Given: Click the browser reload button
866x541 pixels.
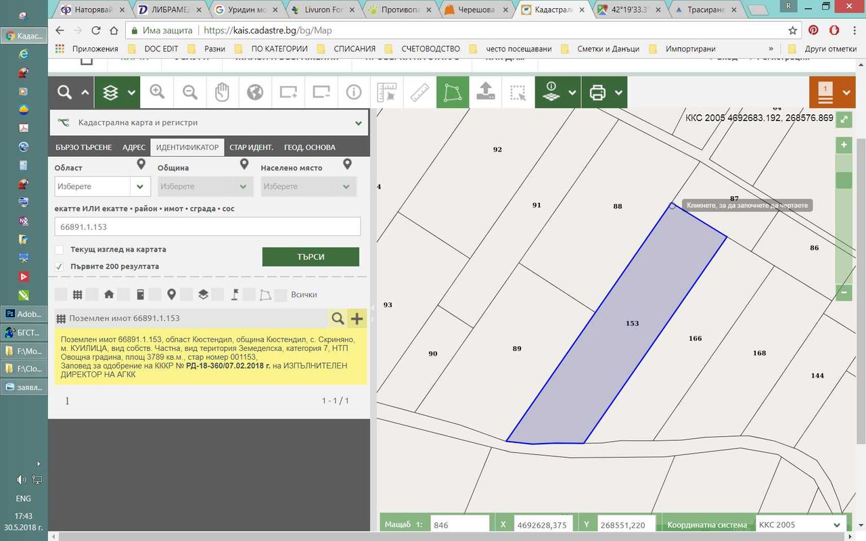Looking at the screenshot, I should tap(96, 30).
